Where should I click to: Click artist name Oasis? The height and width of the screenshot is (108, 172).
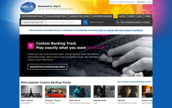tap(96, 103)
